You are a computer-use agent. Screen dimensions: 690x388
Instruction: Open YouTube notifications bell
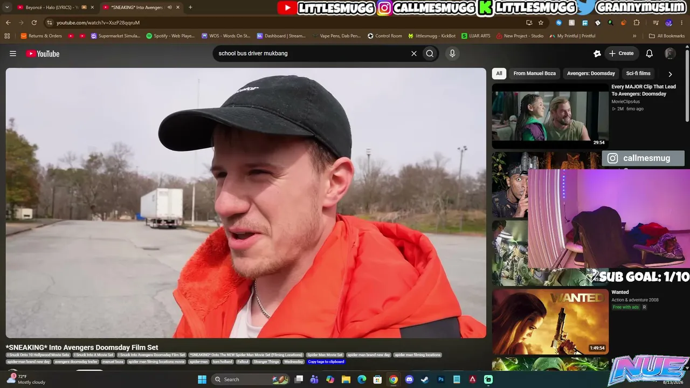(x=650, y=53)
